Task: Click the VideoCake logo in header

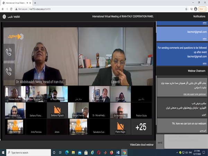Action: (x=4, y=17)
